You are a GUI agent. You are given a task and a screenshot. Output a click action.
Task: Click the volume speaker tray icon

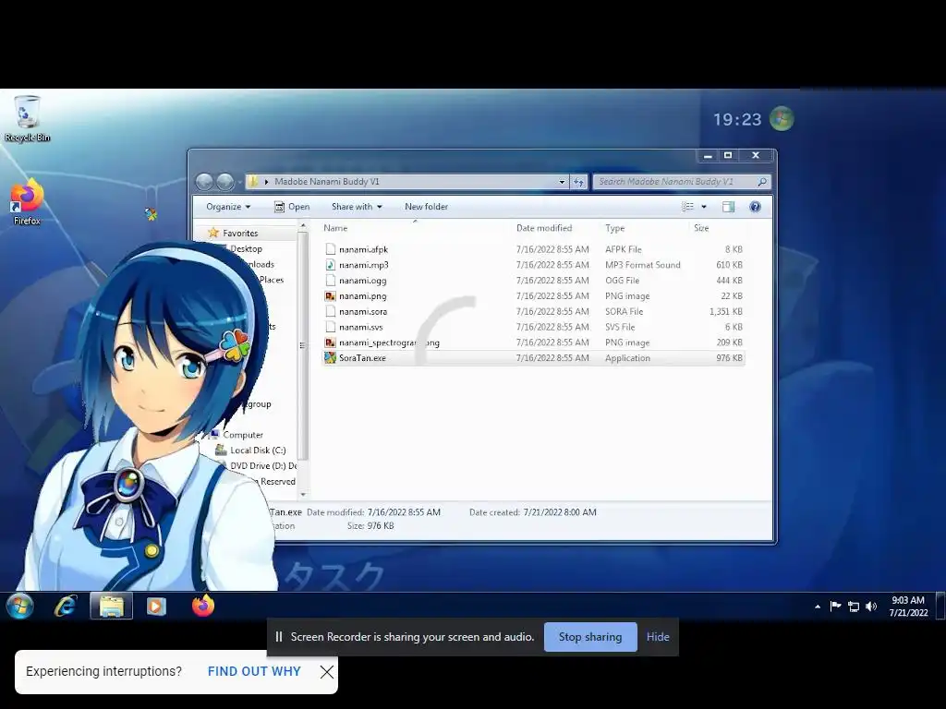[870, 607]
